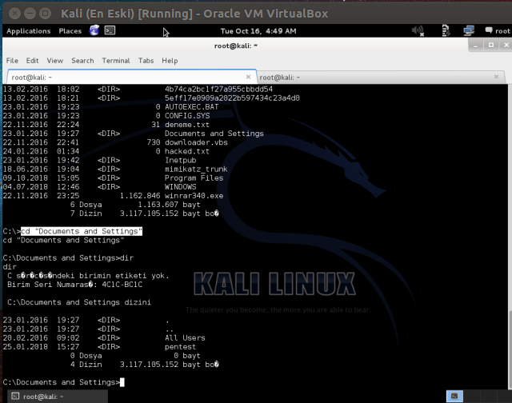This screenshot has height=403, width=512.
Task: Maximize the VirtualBox window
Action: tap(45, 14)
